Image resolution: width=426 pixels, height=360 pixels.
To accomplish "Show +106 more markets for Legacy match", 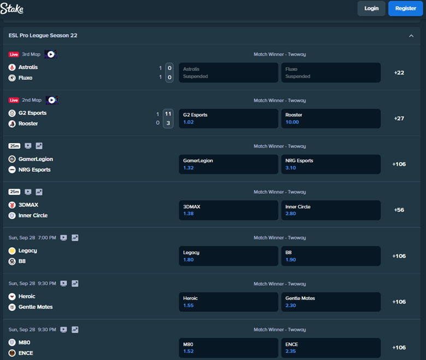I will [x=399, y=256].
